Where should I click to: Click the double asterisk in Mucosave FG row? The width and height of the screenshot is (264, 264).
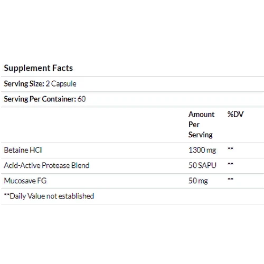[x=230, y=179]
